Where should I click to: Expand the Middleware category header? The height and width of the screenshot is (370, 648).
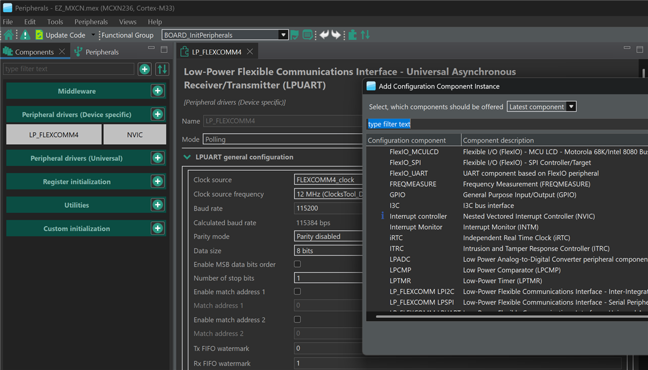(77, 91)
